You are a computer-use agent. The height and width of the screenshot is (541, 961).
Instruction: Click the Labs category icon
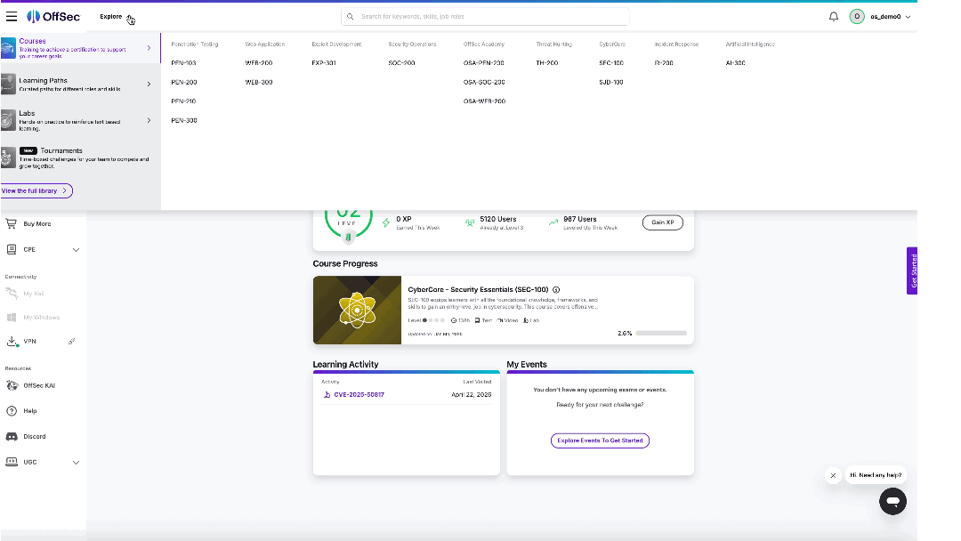coord(8,120)
